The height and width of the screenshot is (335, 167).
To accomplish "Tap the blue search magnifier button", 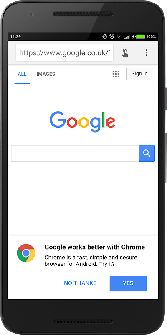I will 147,153.
